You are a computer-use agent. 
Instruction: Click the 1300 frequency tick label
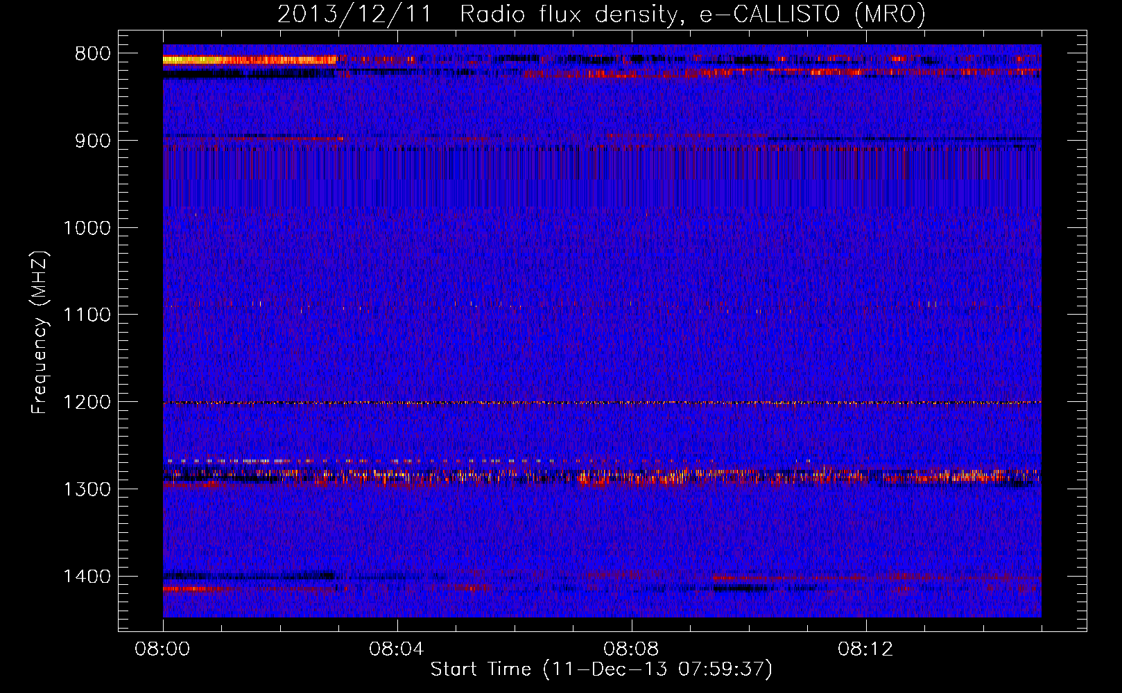point(87,489)
